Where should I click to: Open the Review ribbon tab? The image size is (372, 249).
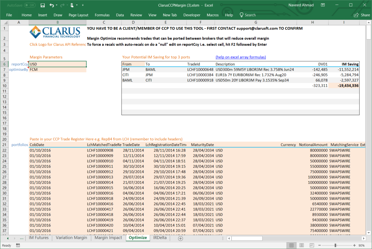pyautogui.click(x=136, y=15)
